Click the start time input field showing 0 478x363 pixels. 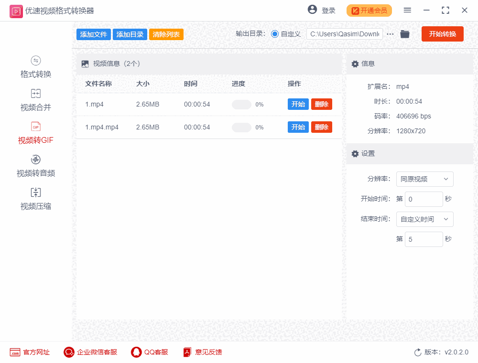point(424,199)
